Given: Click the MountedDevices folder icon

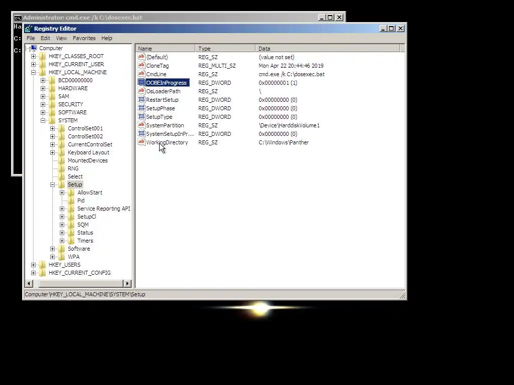Looking at the screenshot, I should pos(62,160).
